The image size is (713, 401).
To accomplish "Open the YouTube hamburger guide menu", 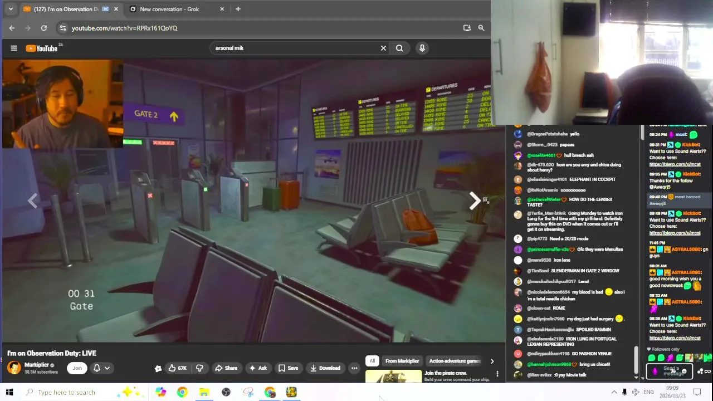I will 14,48.
